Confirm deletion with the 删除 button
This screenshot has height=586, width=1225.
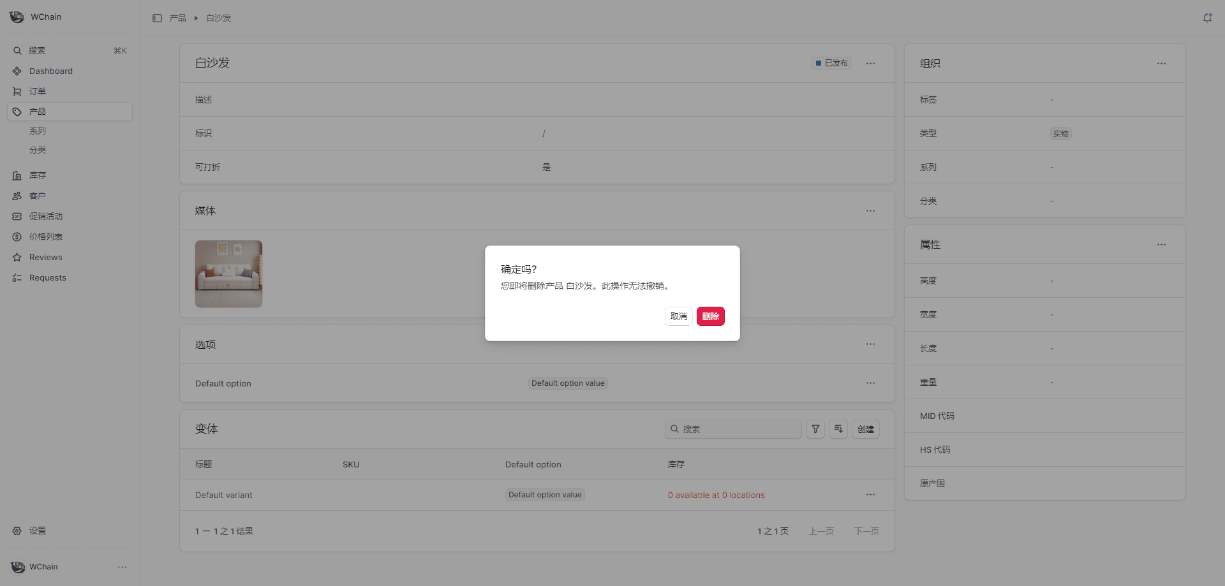pos(710,316)
